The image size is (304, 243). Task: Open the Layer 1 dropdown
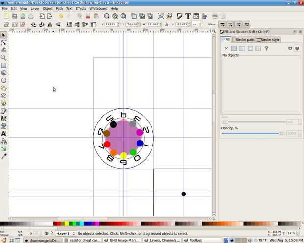coord(65,234)
